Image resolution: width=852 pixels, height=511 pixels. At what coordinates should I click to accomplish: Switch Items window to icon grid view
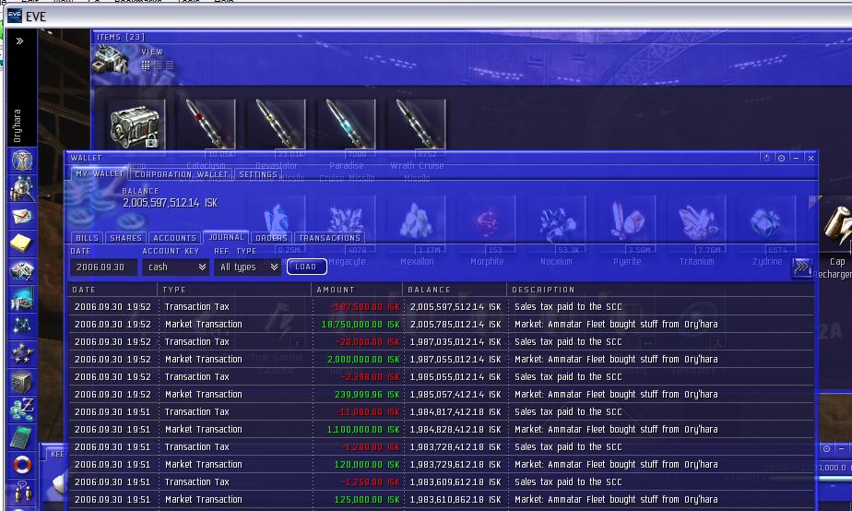(146, 65)
